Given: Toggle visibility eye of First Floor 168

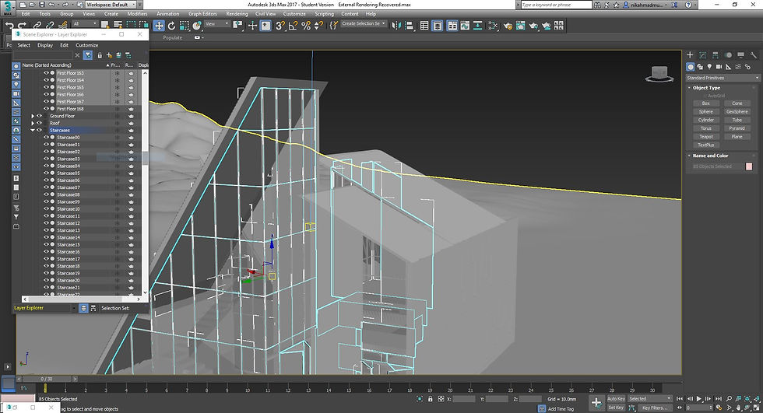Looking at the screenshot, I should [x=46, y=109].
